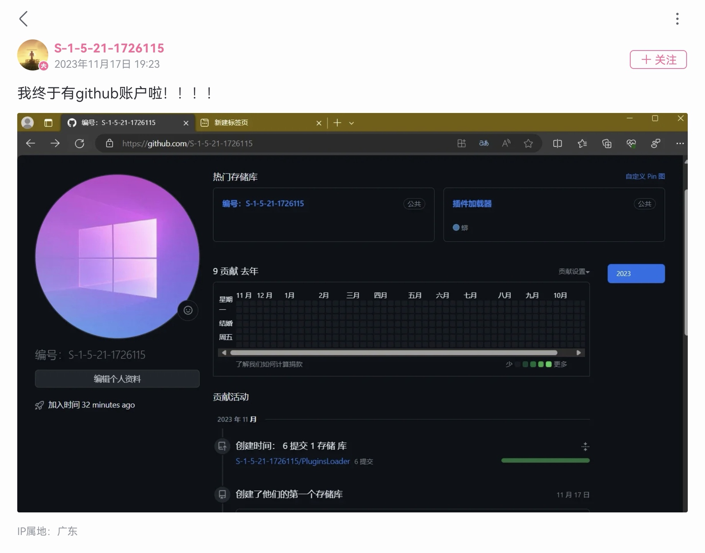The image size is (705, 553).
Task: Click the contribution graph right scroll arrow
Action: click(579, 353)
